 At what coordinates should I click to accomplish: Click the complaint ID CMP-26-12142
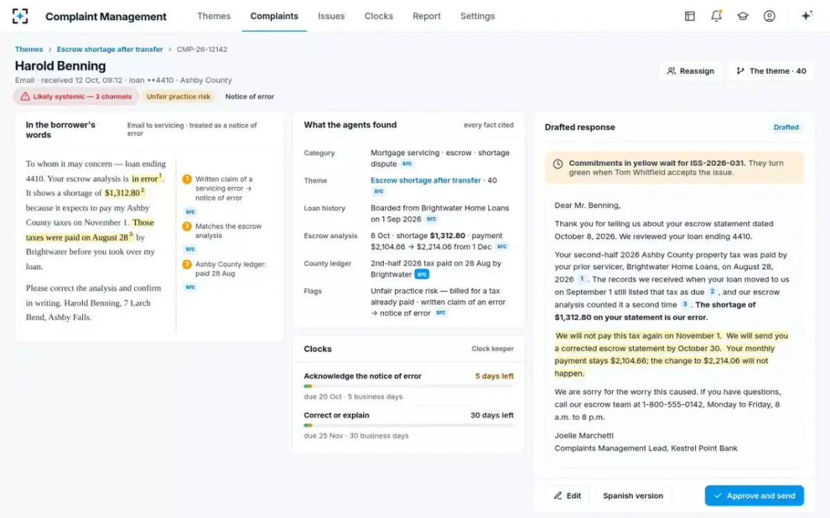pos(202,49)
